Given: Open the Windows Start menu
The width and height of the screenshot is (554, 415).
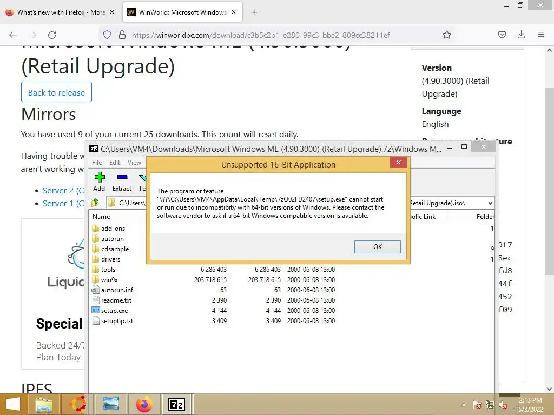Looking at the screenshot, I should [x=13, y=404].
